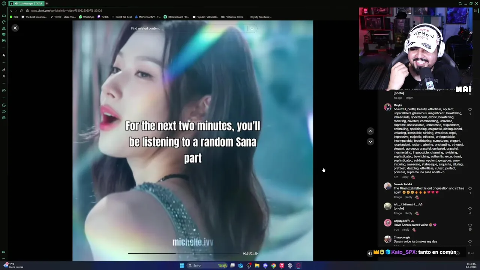480x270 pixels.
Task: Open the weather widget showing 17°C
Action: tap(13, 265)
